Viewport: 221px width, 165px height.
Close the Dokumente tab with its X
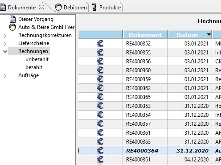coord(41,7)
